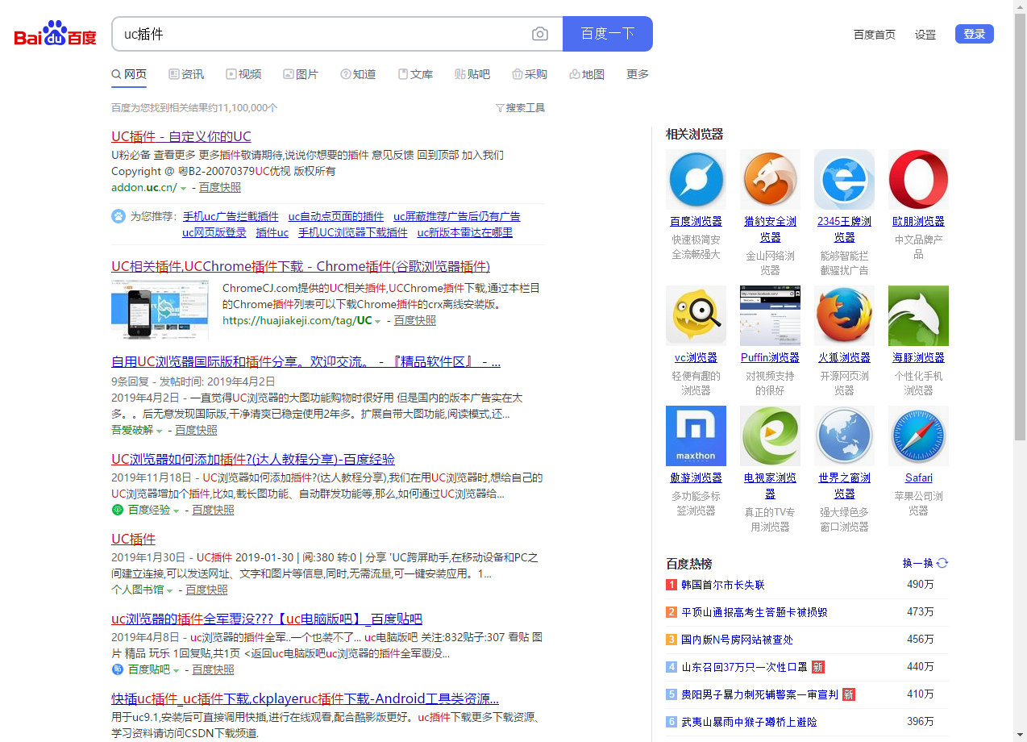Open result UC插件 - 自定义你的UC
Image resolution: width=1027 pixels, height=742 pixels.
click(181, 136)
